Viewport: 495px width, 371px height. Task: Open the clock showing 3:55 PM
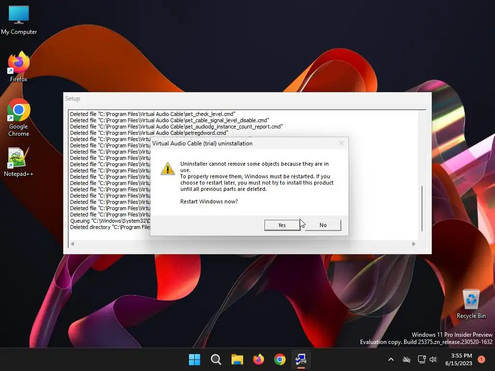tap(459, 359)
